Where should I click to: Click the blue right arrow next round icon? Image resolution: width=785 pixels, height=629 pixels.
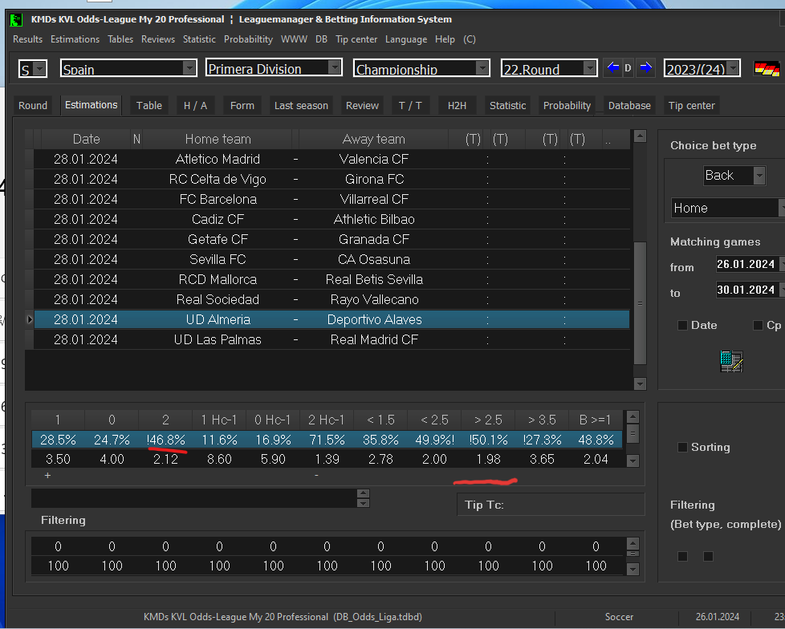coord(645,67)
